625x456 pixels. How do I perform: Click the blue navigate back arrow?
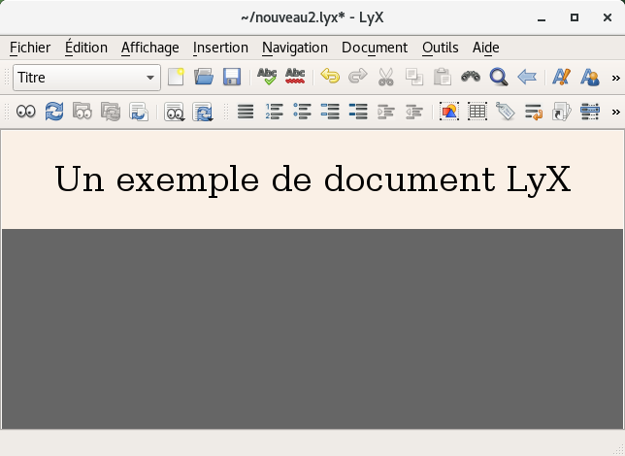click(527, 77)
